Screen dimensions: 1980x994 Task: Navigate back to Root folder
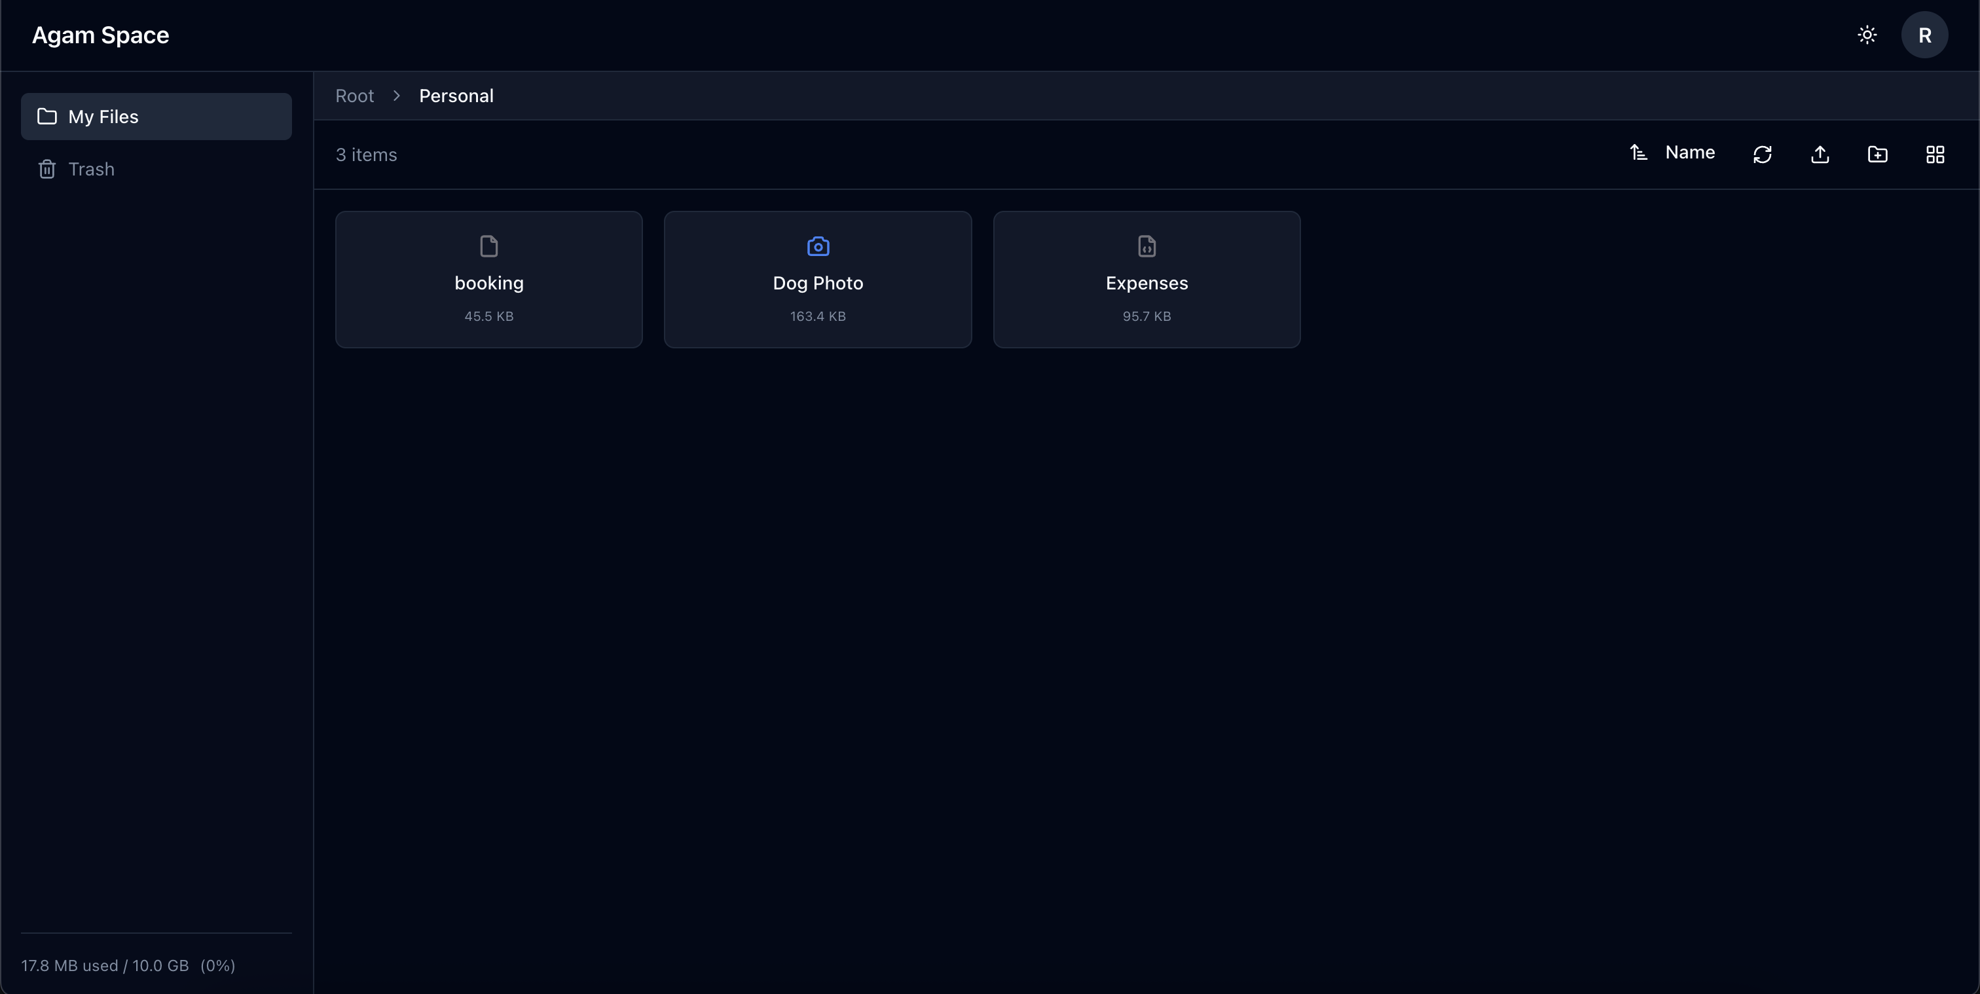[x=354, y=96]
